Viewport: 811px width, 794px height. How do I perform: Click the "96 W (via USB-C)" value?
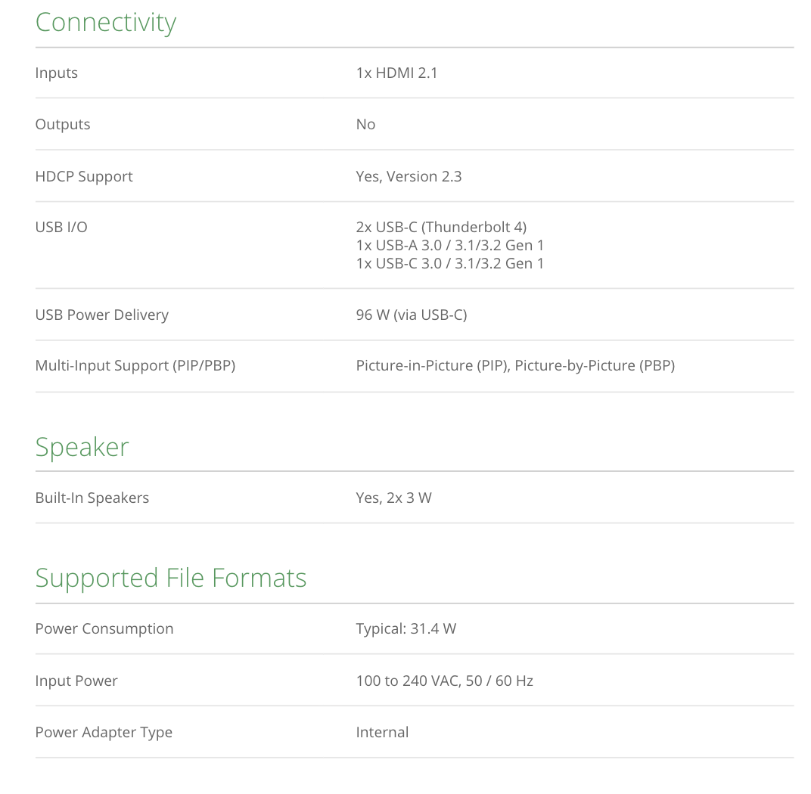point(412,315)
